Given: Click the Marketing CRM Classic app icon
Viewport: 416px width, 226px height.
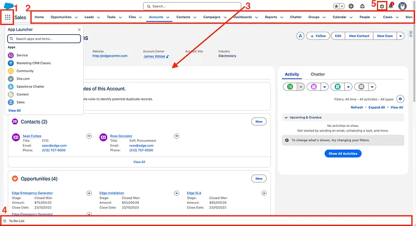Looking at the screenshot, I should pyautogui.click(x=10, y=63).
